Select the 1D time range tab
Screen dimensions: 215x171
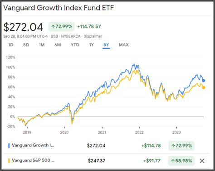(x=11, y=45)
